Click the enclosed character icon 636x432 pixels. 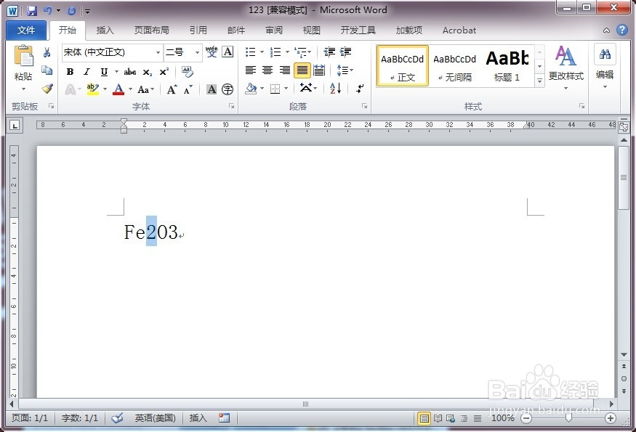pyautogui.click(x=228, y=89)
